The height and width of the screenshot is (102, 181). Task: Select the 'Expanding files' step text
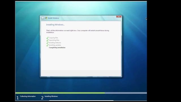pyautogui.click(x=54, y=40)
